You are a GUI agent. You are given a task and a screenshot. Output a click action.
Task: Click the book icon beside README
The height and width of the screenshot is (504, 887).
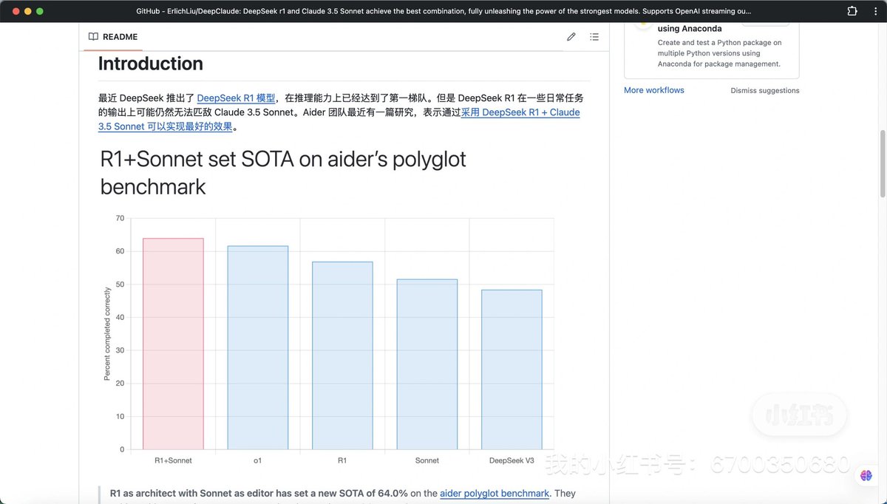(x=93, y=37)
